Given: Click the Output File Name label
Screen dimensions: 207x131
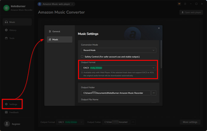Looking at the screenshot, I should click(90, 99).
